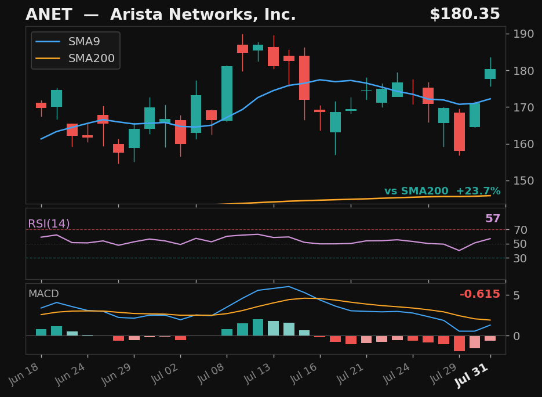Screen dimensions: 542x397
Task: Click the $180.35 current price
Action: 464,14
